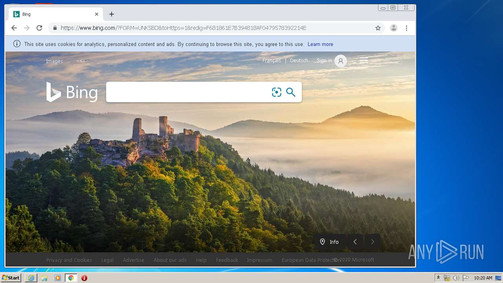Launch Internet Explorer from taskbar
The height and width of the screenshot is (283, 503).
click(31, 278)
